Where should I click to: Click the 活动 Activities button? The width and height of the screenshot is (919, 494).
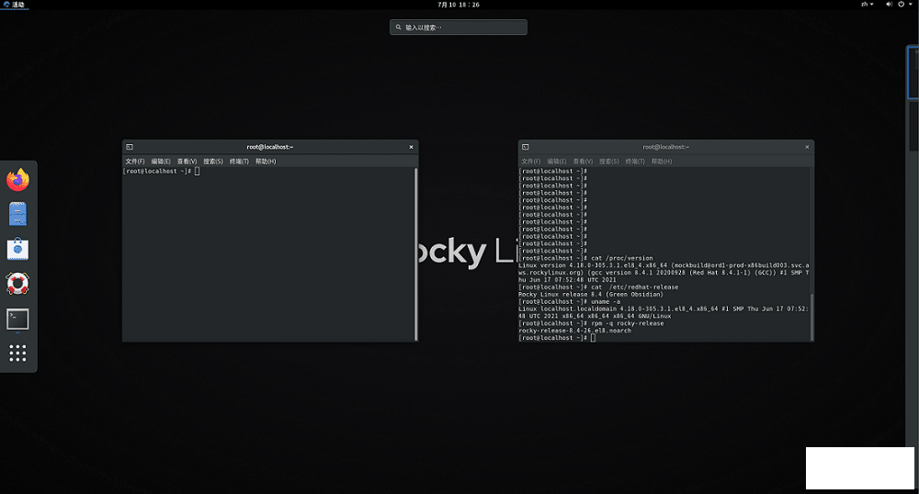(14, 4)
